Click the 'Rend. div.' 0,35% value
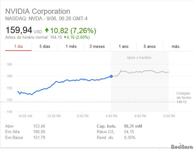The height and width of the screenshot is (150, 194). pyautogui.click(x=130, y=138)
